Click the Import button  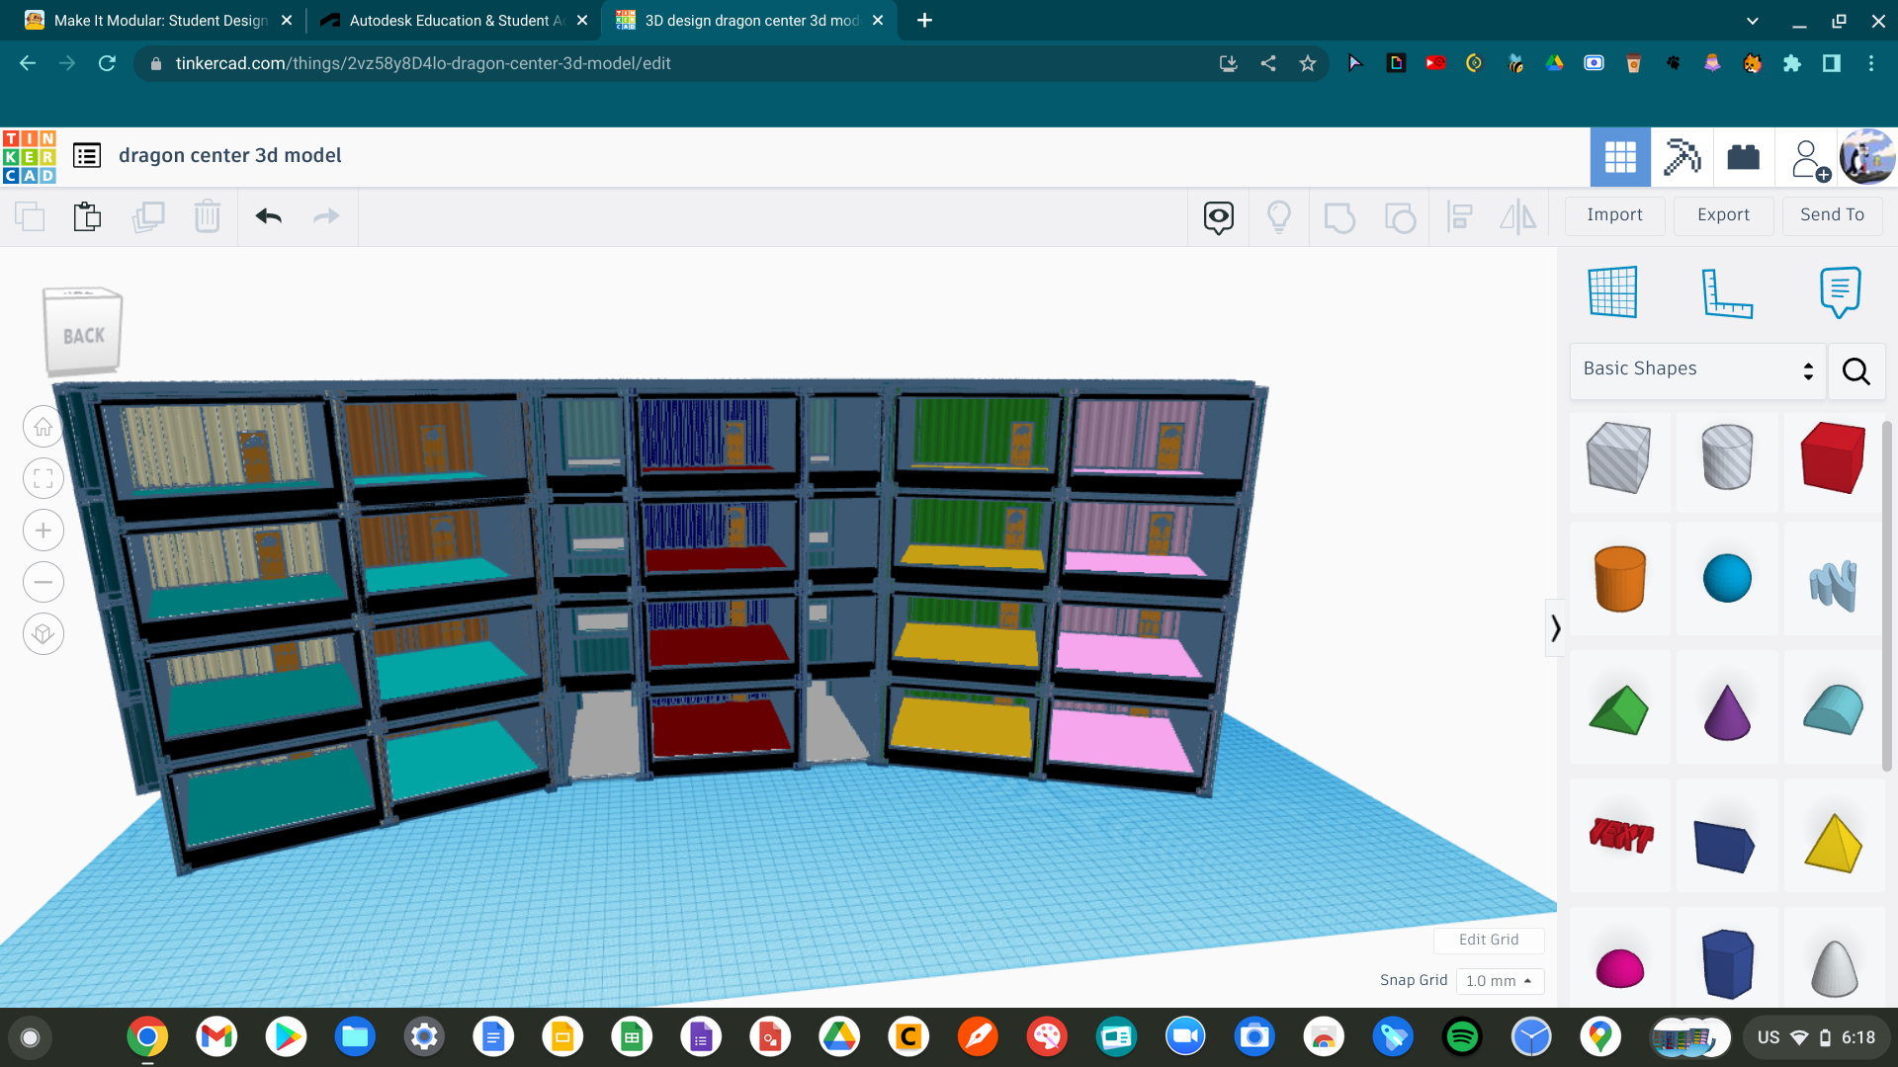pyautogui.click(x=1615, y=213)
